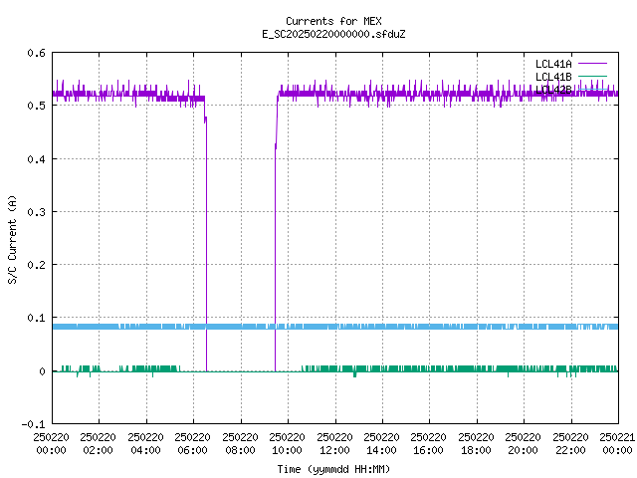This screenshot has width=637, height=478.
Task: Select the filename E_SC20250220000000.sfduZ text
Action: click(333, 34)
